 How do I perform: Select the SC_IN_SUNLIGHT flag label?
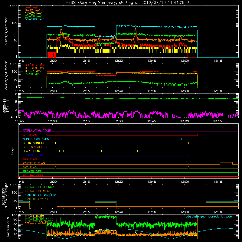tap(35, 143)
